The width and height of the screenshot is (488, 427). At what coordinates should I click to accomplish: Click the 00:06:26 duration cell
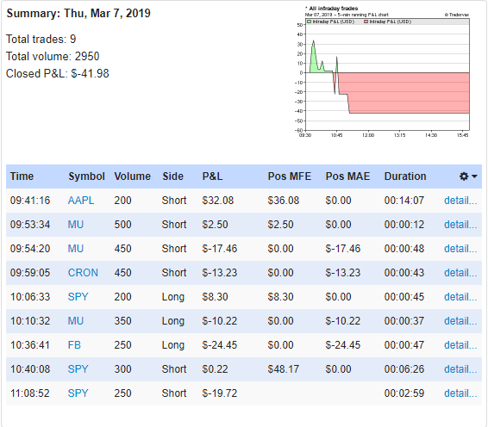coord(404,368)
